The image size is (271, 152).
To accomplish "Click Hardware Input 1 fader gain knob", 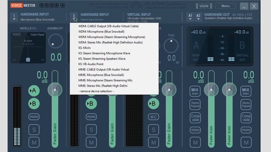I will [x=55, y=90].
